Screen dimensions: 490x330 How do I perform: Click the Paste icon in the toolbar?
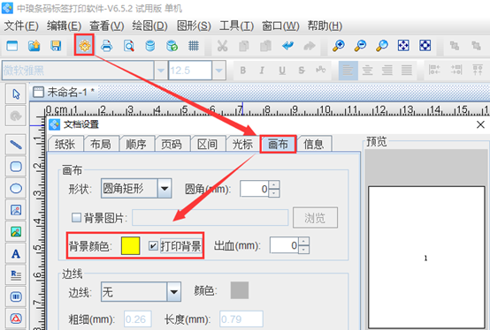(265, 46)
